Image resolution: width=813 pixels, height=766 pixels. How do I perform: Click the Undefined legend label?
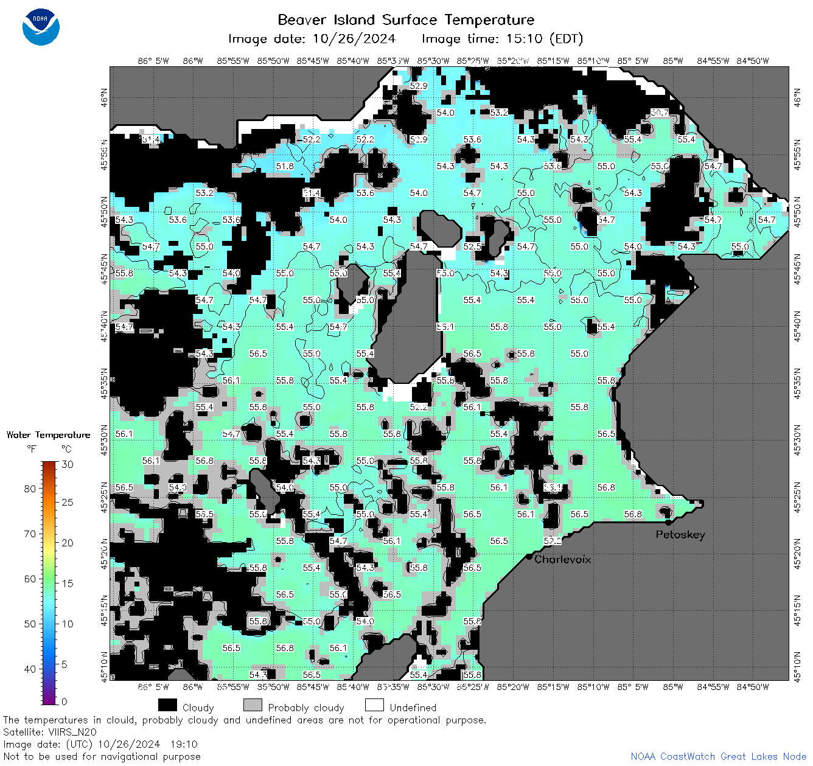tap(413, 708)
